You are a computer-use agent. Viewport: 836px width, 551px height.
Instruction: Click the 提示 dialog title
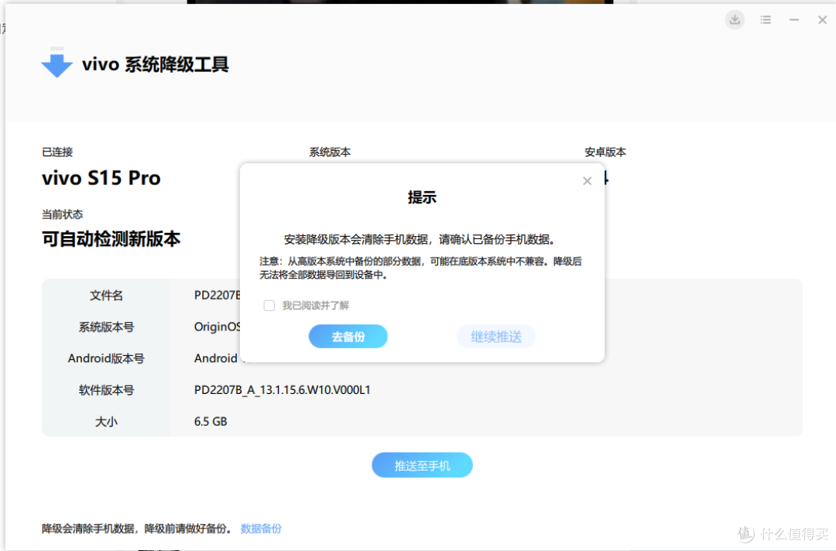click(x=423, y=197)
